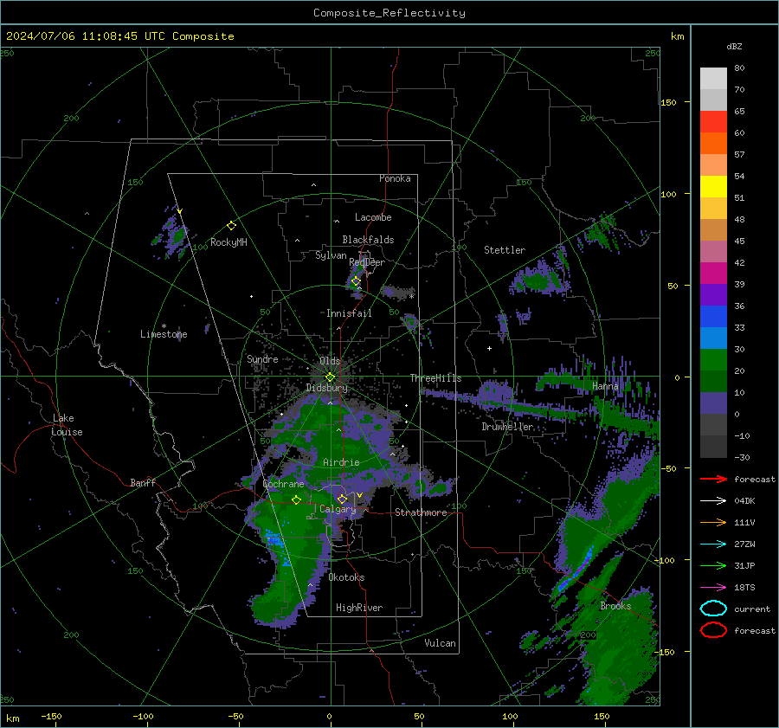Viewport: 779px width, 728px height.
Task: Click the Didsbury city label
Action: (x=326, y=388)
